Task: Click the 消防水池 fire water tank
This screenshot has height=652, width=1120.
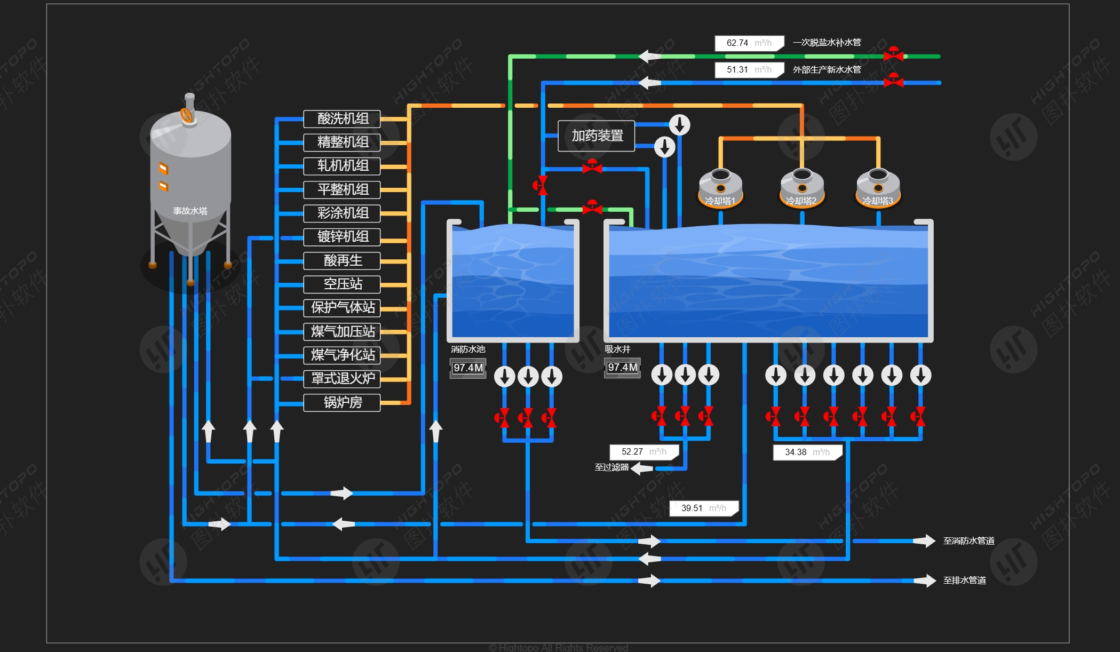Action: (513, 282)
